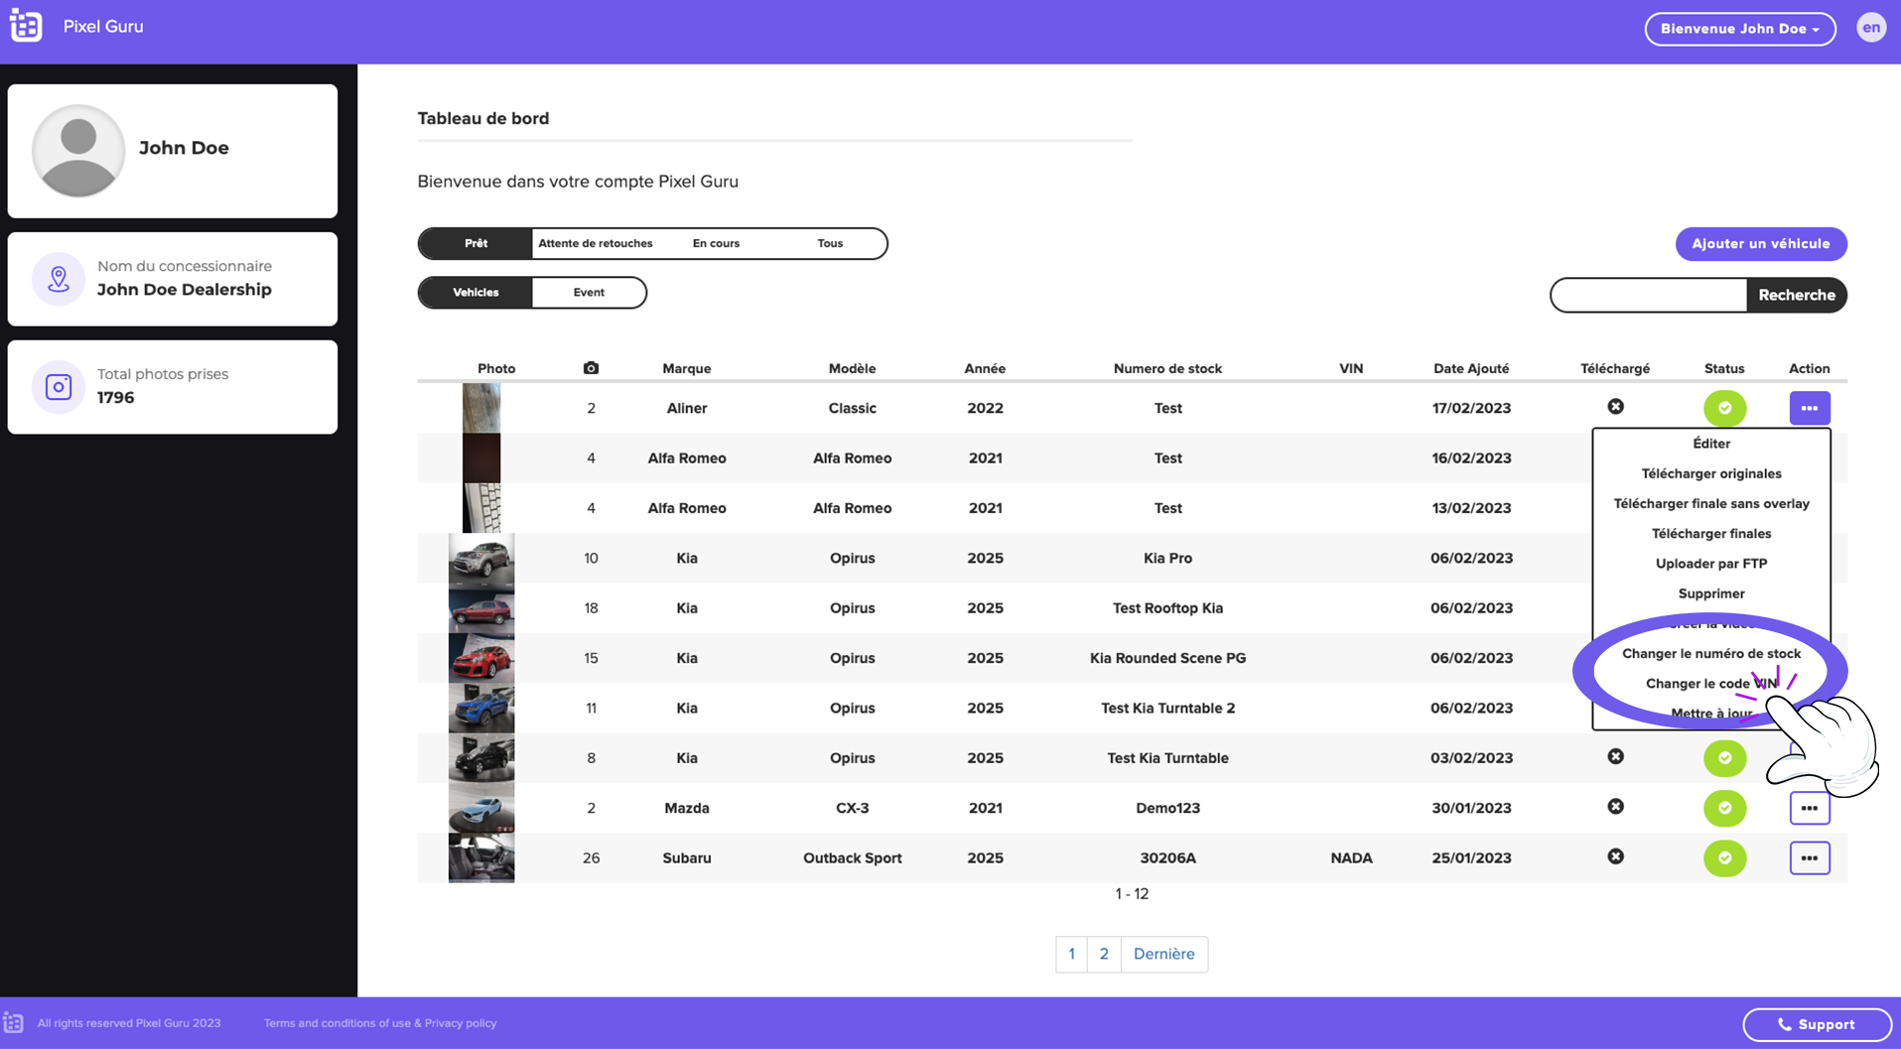
Task: Click the footer Pixel Guru logo icon
Action: tap(13, 1023)
